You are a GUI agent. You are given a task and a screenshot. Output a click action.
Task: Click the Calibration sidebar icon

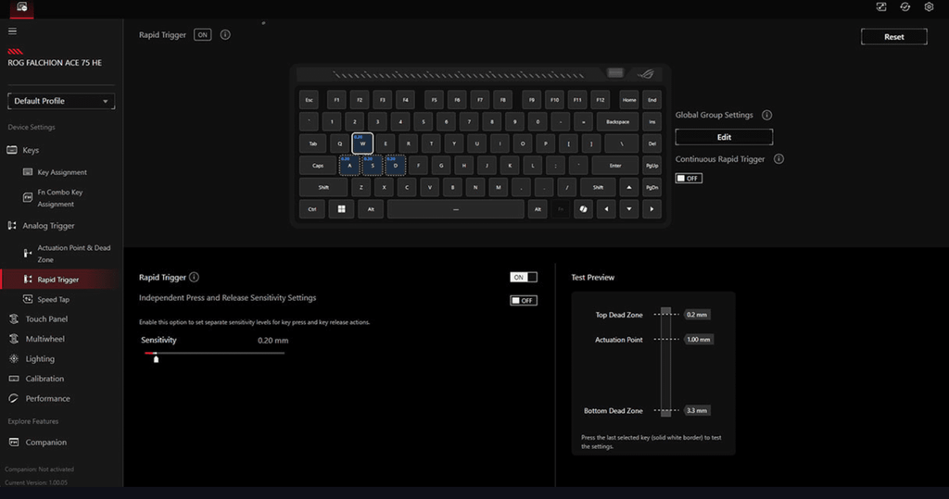(13, 379)
